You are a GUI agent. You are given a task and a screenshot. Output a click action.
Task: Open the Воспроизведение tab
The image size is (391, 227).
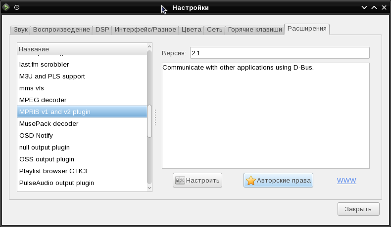(61, 30)
